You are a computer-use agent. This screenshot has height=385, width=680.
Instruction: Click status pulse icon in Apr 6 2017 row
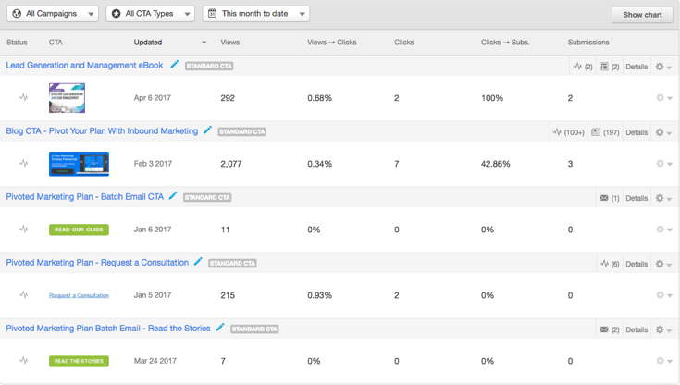(24, 98)
